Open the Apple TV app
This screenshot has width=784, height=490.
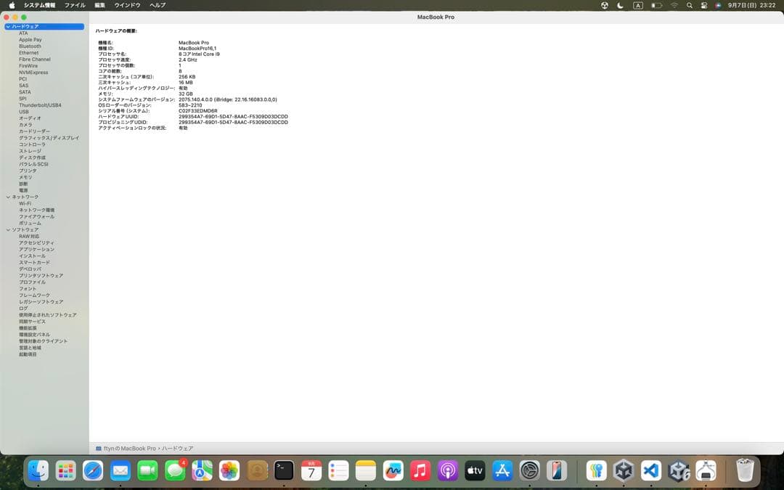tap(474, 470)
